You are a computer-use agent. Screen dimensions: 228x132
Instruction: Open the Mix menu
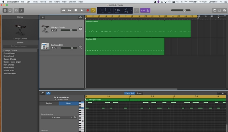coord(50,2)
